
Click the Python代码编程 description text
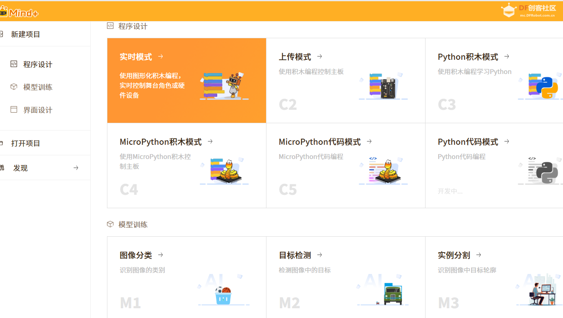click(x=462, y=157)
